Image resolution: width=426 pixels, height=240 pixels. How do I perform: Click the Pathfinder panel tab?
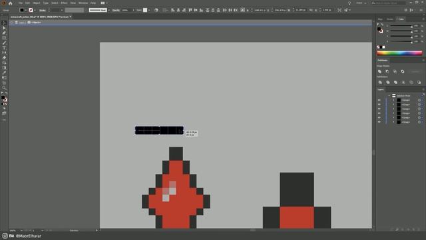pyautogui.click(x=383, y=60)
